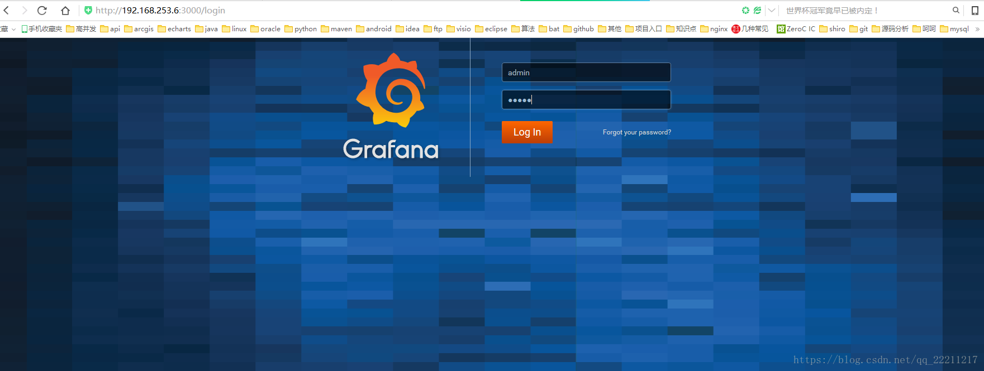984x371 pixels.
Task: Open the 算法 bookmark folder
Action: click(523, 29)
